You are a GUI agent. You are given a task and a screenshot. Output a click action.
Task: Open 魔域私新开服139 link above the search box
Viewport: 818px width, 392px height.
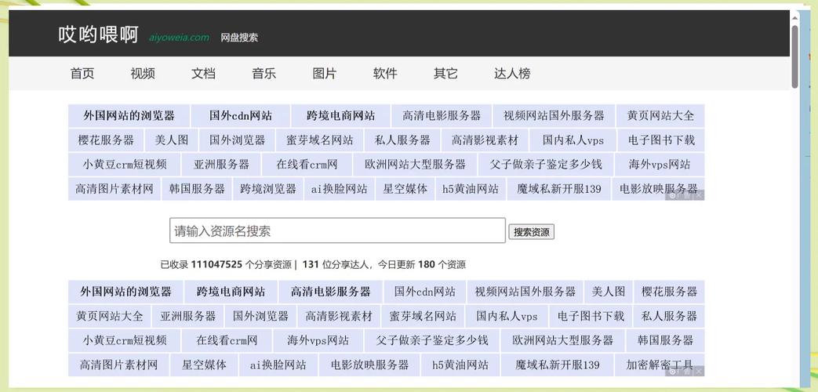click(x=558, y=189)
